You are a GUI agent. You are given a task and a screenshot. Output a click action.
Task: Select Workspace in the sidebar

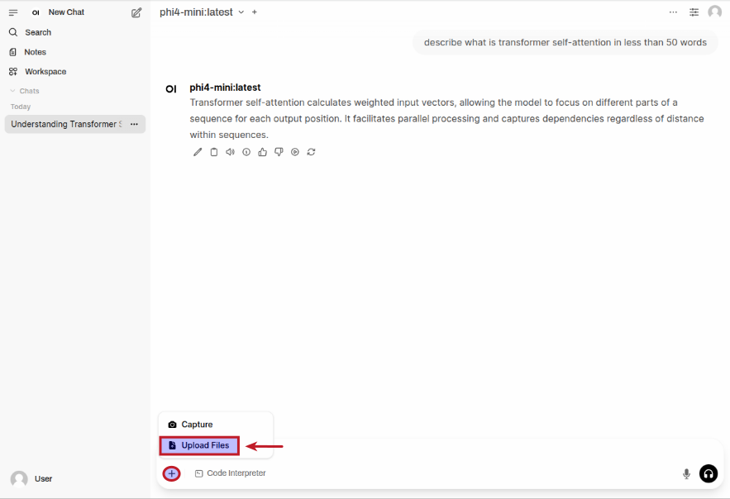[x=45, y=71]
